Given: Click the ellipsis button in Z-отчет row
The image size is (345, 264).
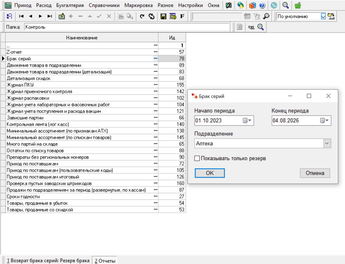Looking at the screenshot, I should pyautogui.click(x=156, y=52).
